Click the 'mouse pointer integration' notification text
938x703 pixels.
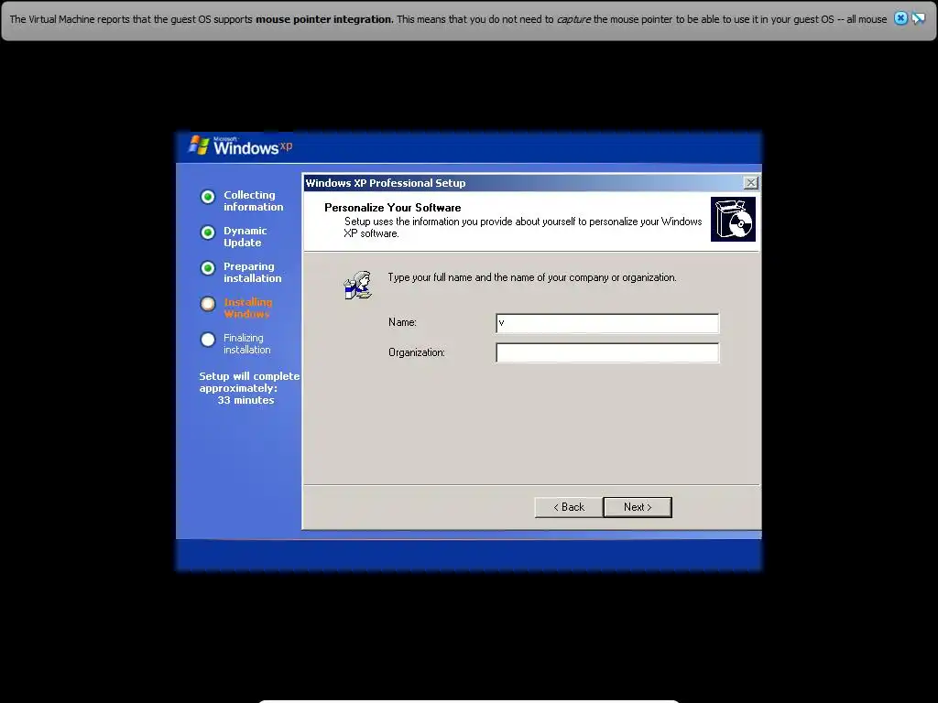[324, 19]
